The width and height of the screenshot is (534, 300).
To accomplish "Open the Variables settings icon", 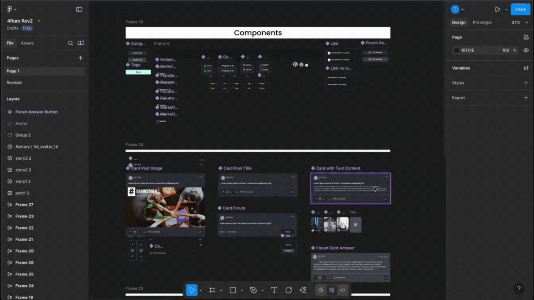I will tap(526, 68).
